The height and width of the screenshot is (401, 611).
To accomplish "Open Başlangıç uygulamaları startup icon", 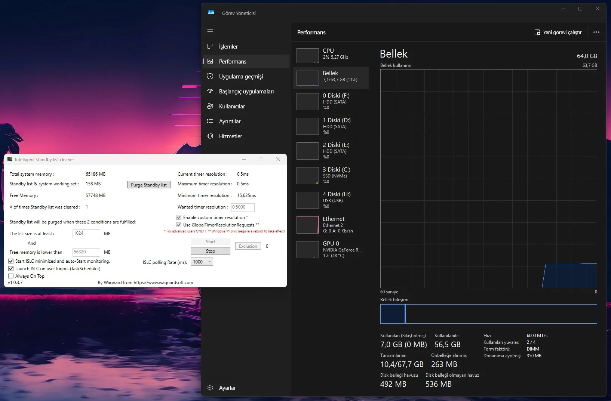I will tap(210, 91).
